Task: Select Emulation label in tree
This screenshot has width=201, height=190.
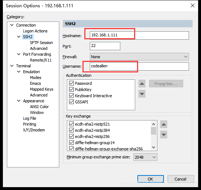Action: pos(31,72)
